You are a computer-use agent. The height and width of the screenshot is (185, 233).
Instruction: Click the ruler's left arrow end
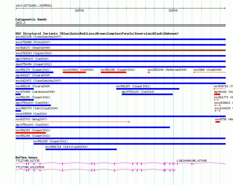(x=16, y=8)
